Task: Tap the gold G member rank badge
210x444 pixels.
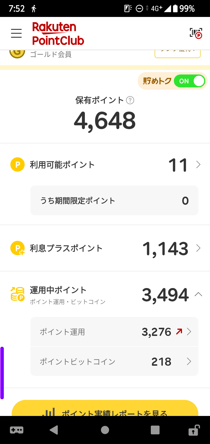Action: point(17,53)
